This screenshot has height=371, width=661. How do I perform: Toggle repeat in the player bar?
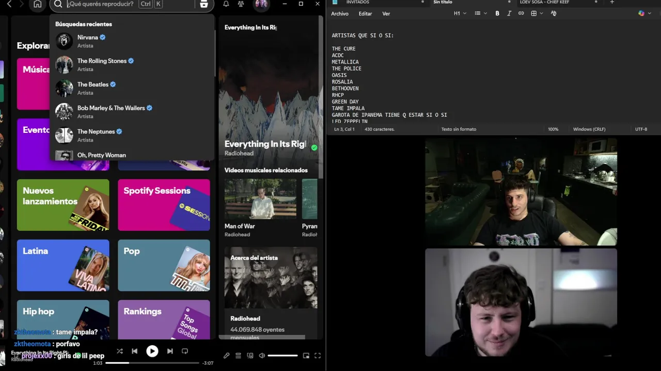pos(184,351)
